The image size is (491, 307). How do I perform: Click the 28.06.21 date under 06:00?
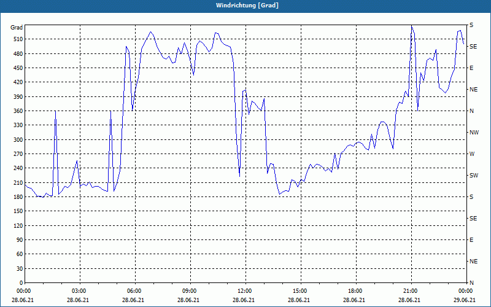(x=133, y=300)
